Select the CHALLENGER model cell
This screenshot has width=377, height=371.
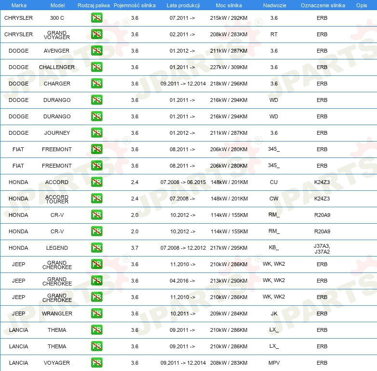[x=57, y=67]
